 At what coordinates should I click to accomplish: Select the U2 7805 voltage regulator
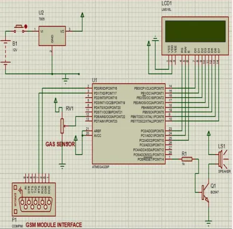[x=52, y=36]
